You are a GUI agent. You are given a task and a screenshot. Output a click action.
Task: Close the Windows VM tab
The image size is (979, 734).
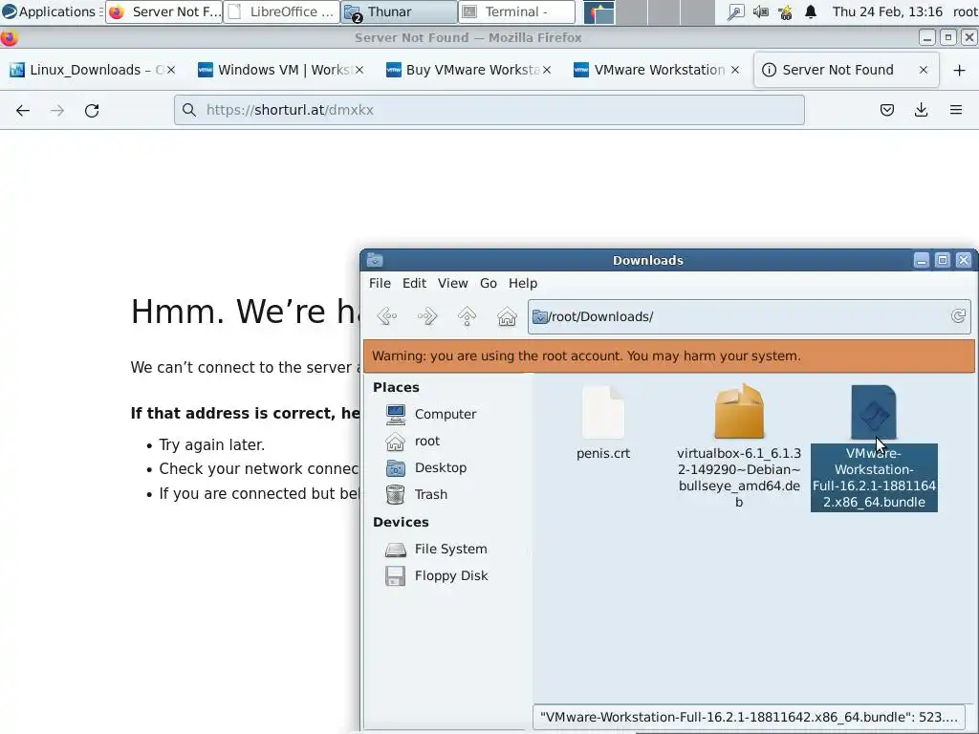click(x=359, y=70)
